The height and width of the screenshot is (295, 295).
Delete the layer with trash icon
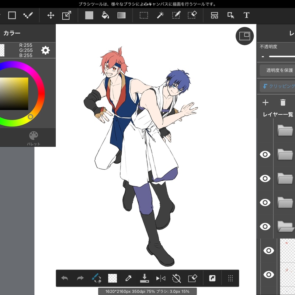tap(283, 103)
